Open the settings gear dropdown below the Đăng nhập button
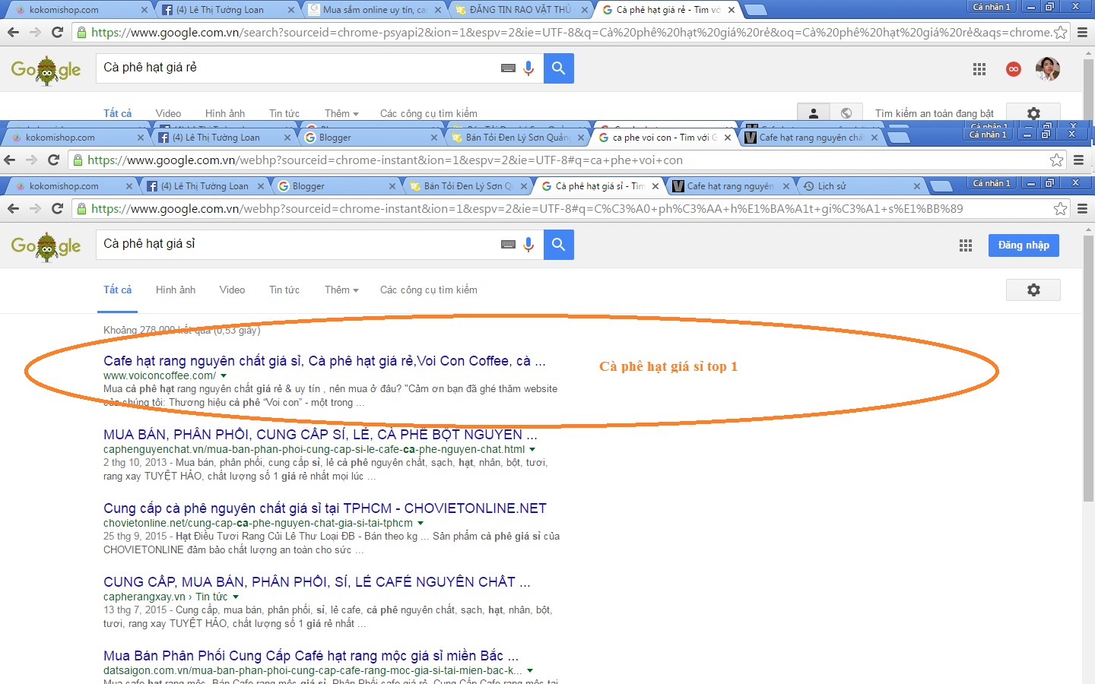 tap(1033, 290)
